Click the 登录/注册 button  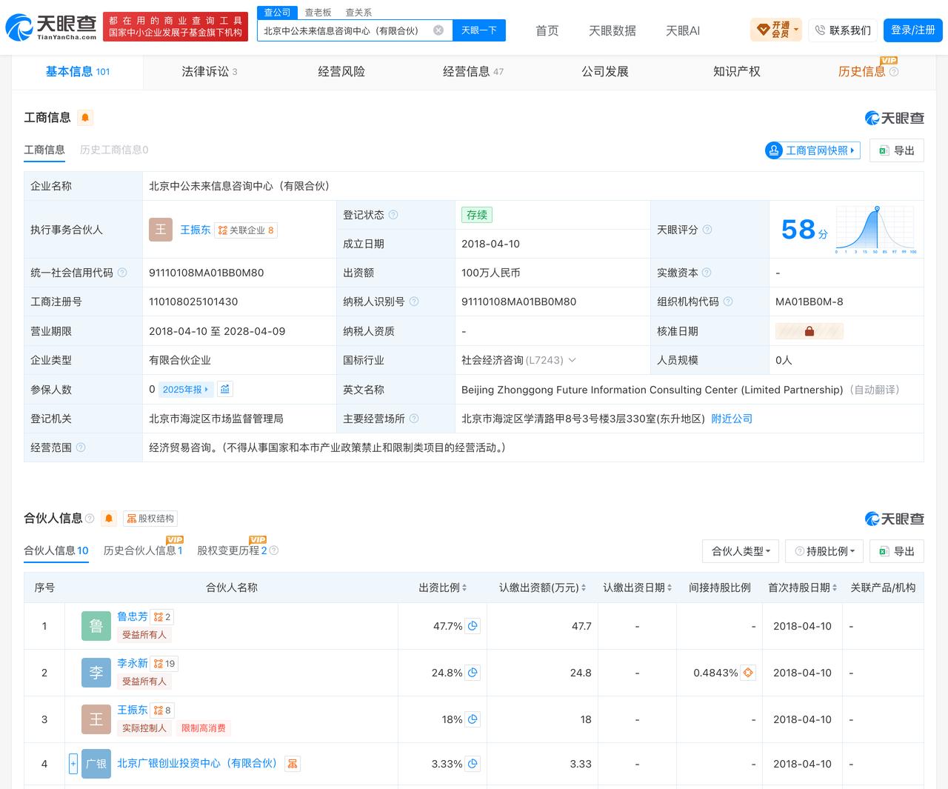[x=912, y=30]
